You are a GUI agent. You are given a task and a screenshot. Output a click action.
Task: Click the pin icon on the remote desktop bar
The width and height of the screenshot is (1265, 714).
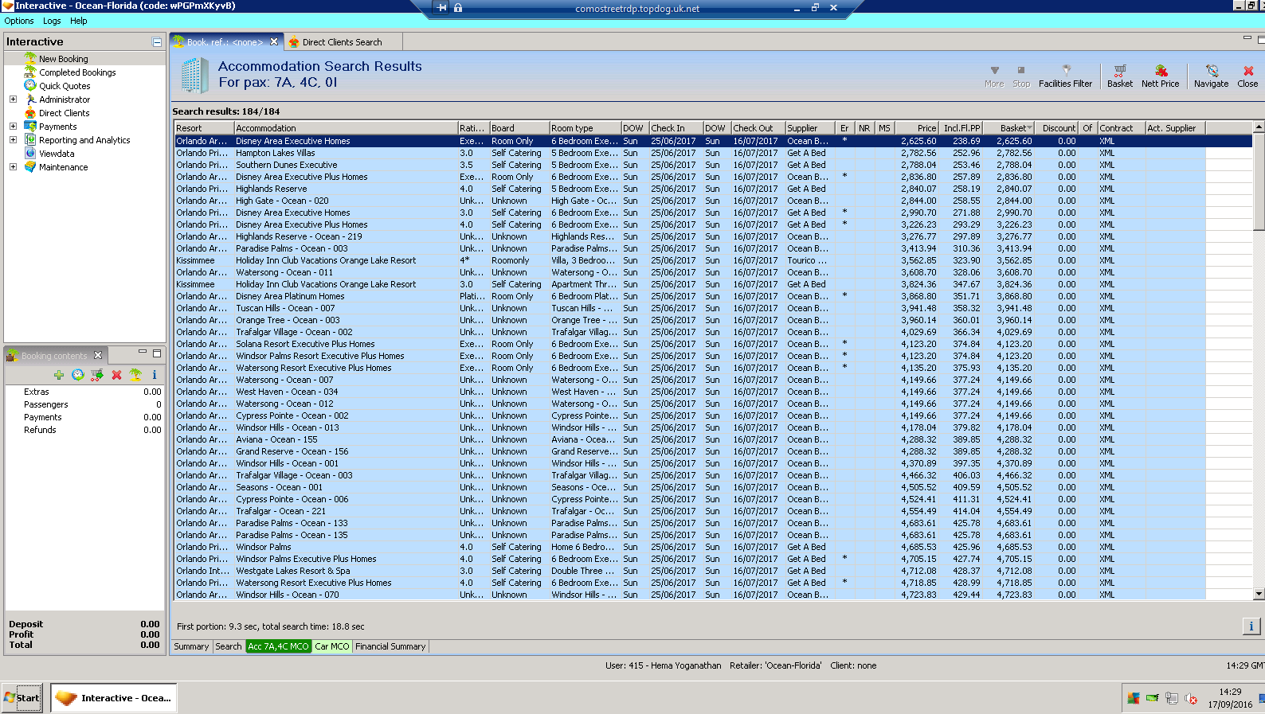tap(441, 8)
